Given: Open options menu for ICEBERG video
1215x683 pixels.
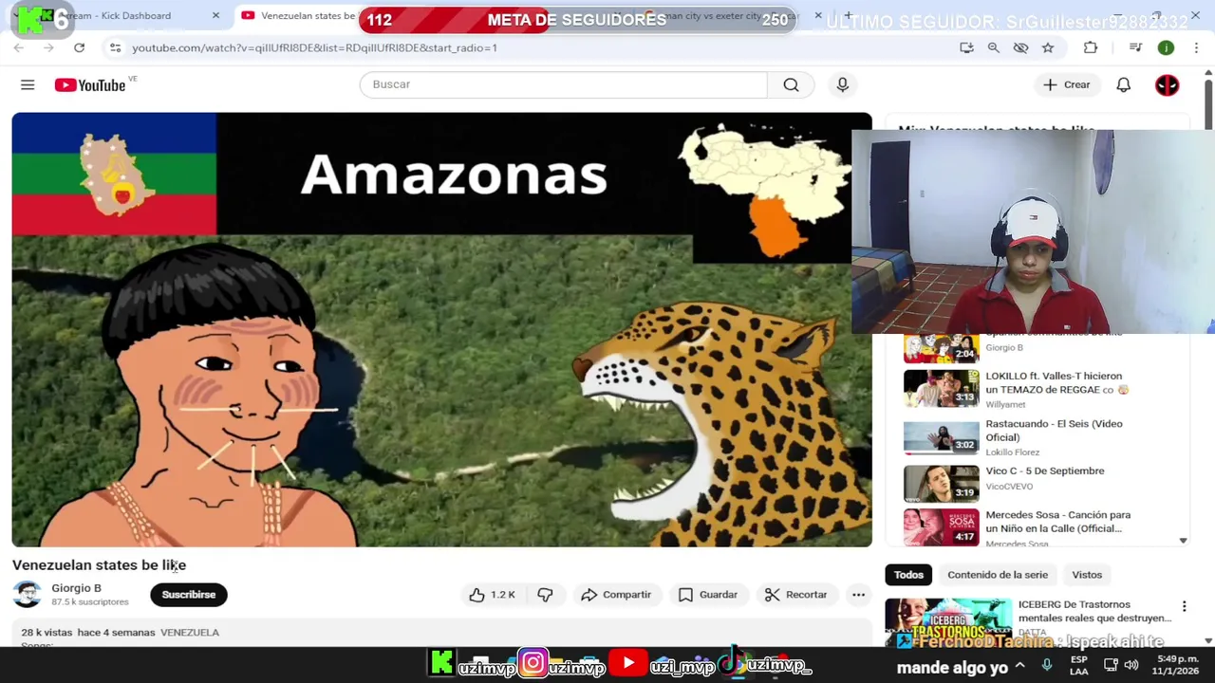Looking at the screenshot, I should pyautogui.click(x=1184, y=606).
